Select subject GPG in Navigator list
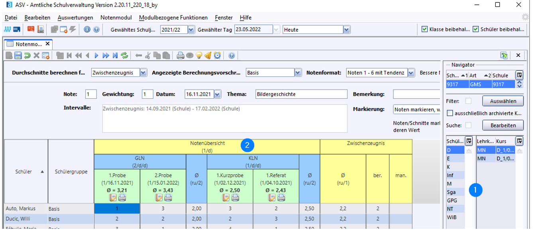 pyautogui.click(x=455, y=200)
